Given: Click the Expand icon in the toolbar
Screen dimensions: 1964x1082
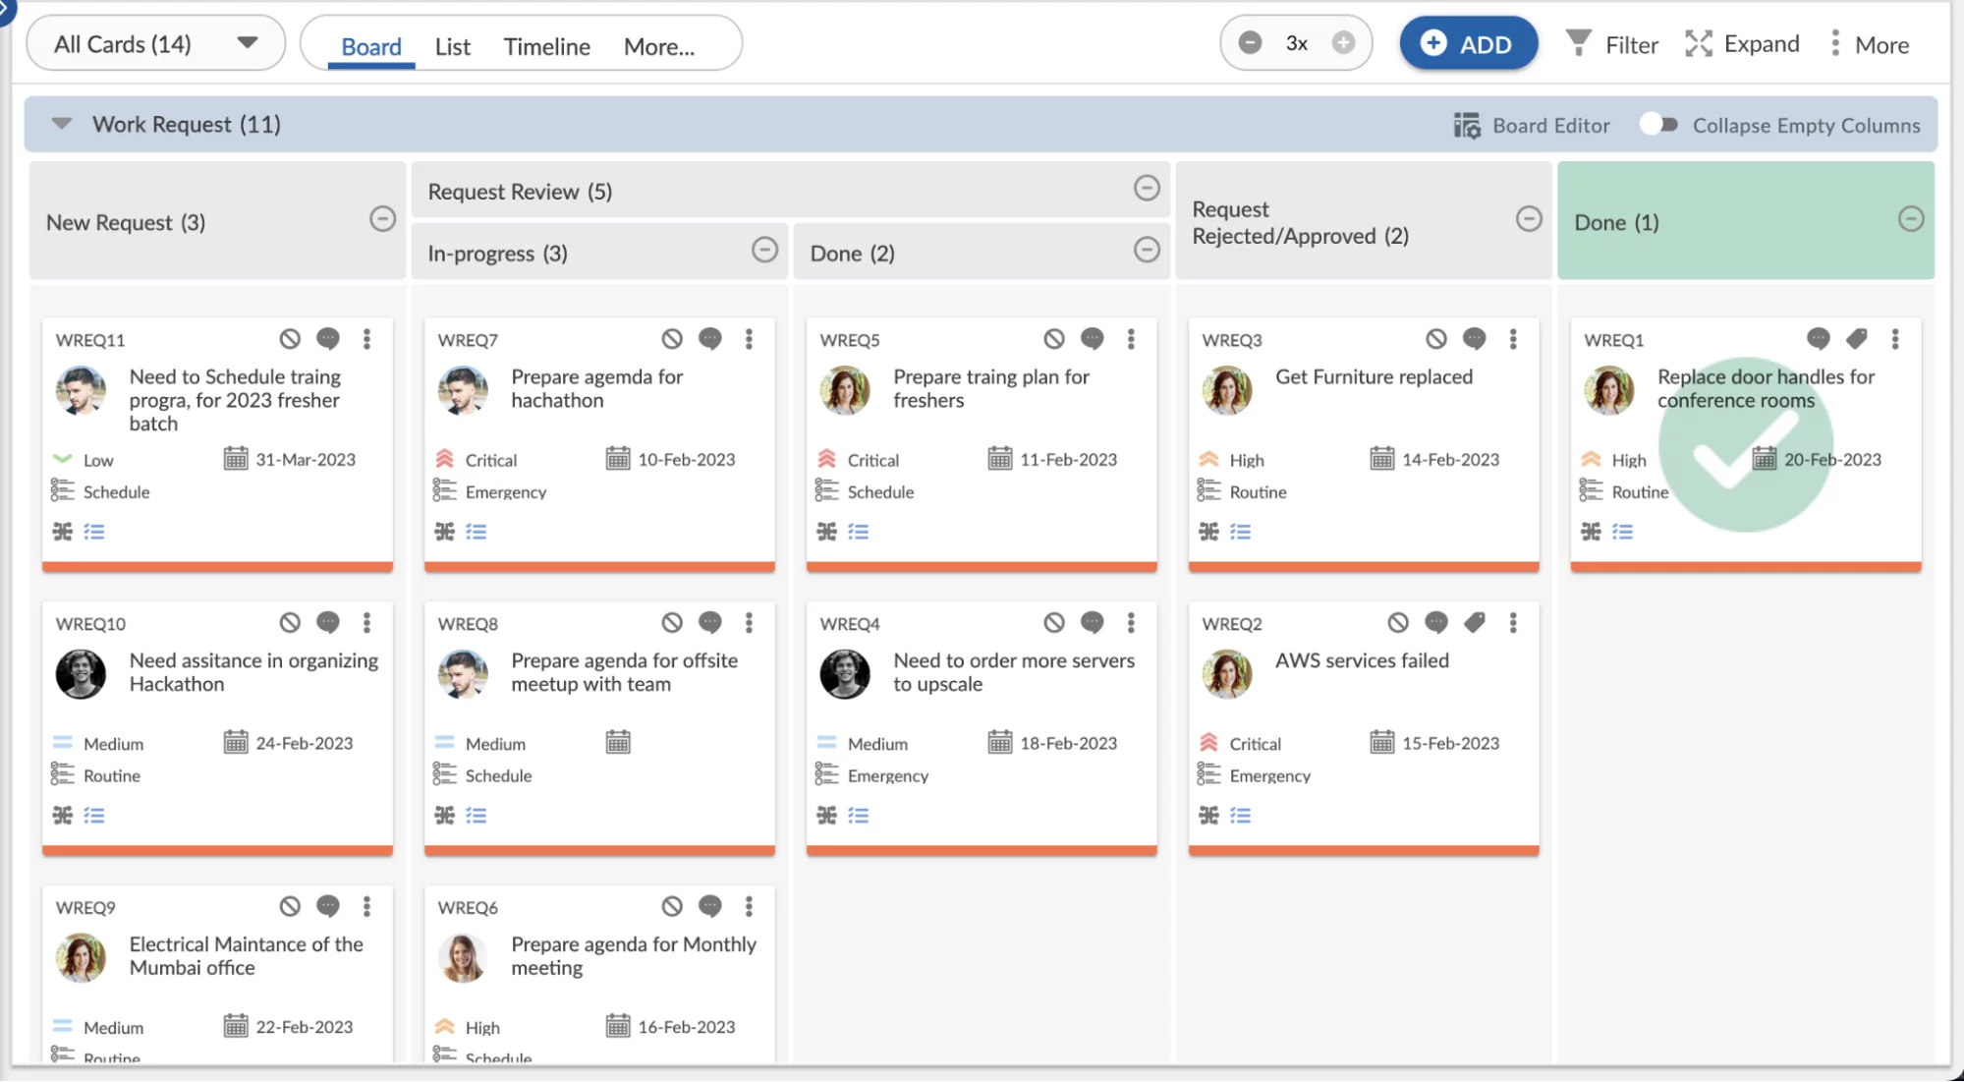Looking at the screenshot, I should click(1699, 43).
